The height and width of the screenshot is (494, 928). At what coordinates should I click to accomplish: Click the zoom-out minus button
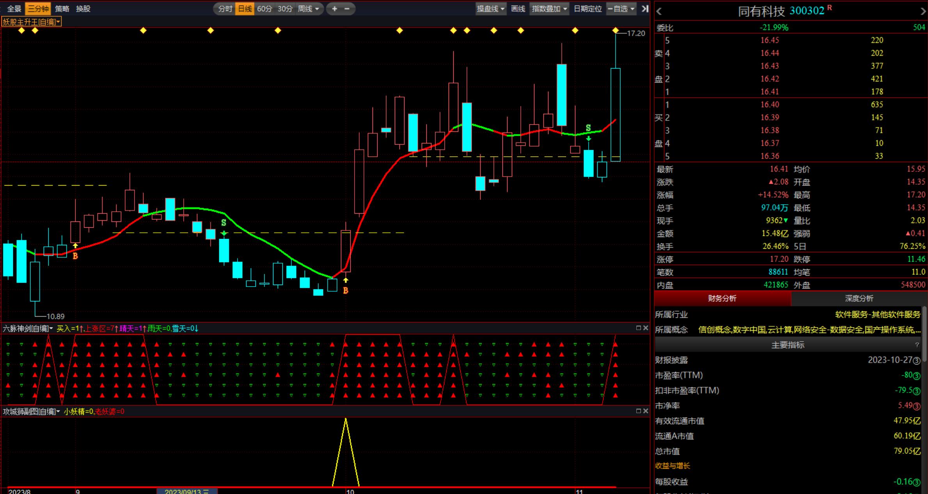click(x=347, y=9)
